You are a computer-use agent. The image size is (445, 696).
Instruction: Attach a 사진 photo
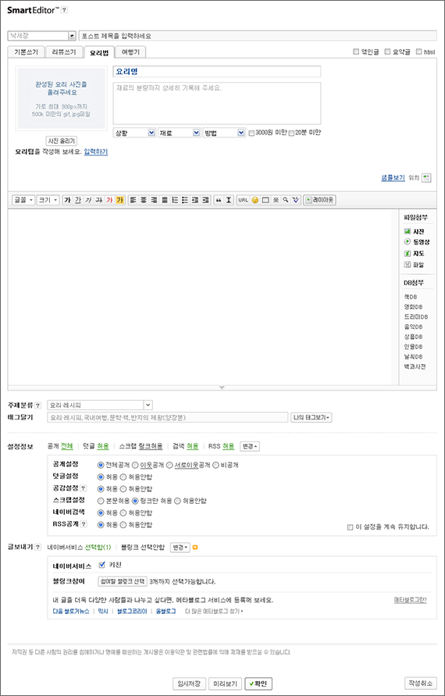coord(415,231)
